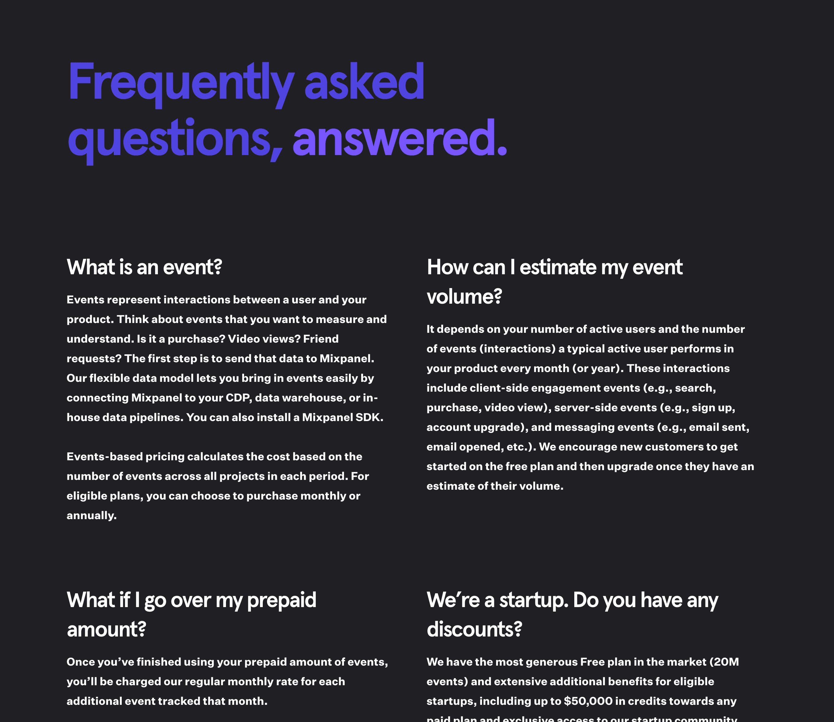
Task: Select 'What if I go over my prepaid amount?' heading
Action: click(x=191, y=614)
